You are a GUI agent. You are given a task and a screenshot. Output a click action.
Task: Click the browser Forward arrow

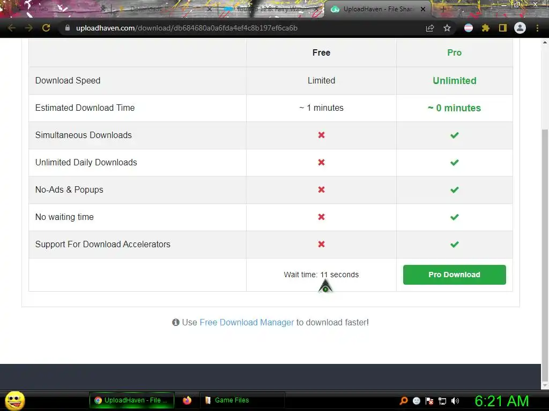29,28
